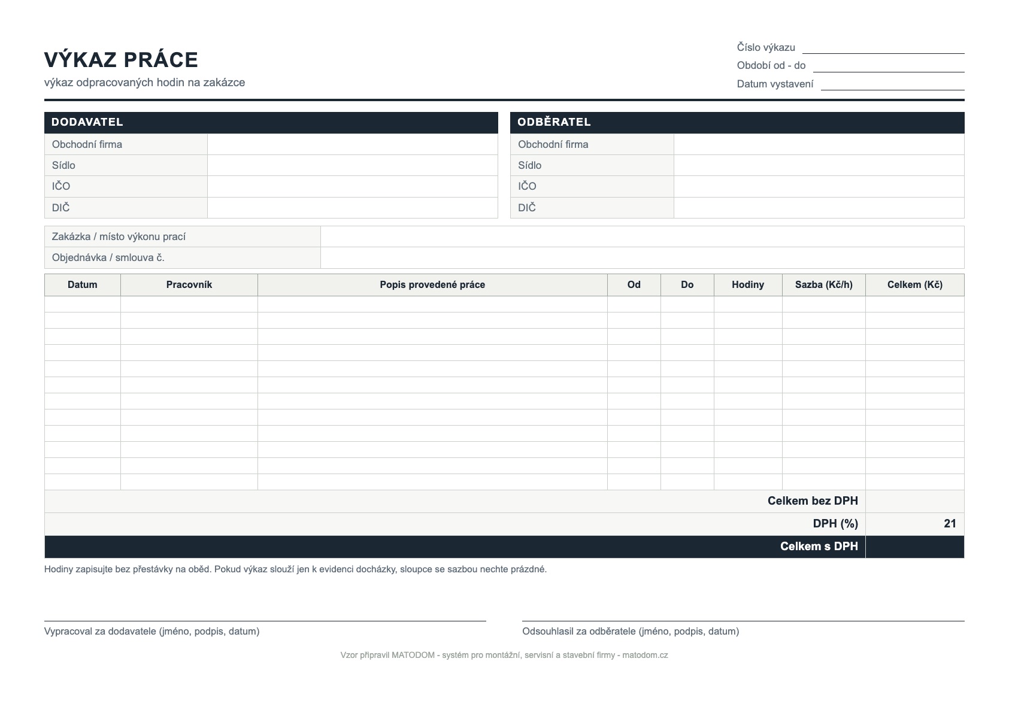Click the Hodiny column header
The width and height of the screenshot is (1009, 713).
pos(748,285)
